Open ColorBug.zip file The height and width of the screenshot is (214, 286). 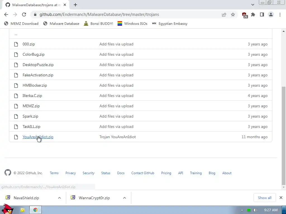pos(34,55)
